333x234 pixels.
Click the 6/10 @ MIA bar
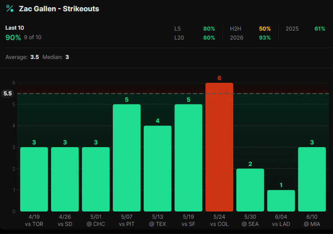(312, 180)
